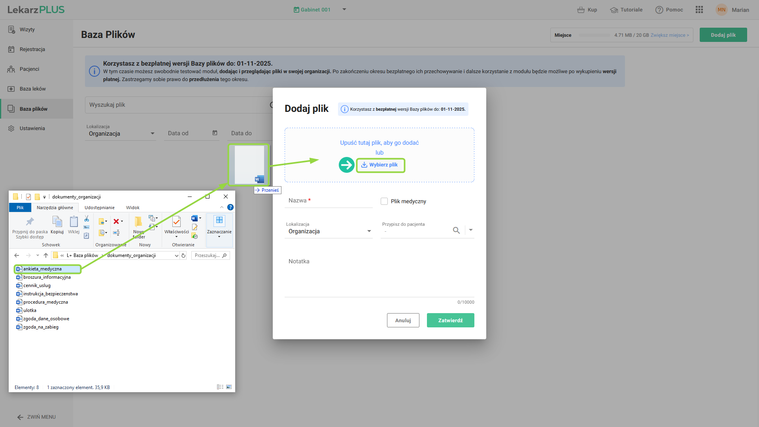Open Wizyty in the sidebar
The width and height of the screenshot is (759, 427).
(x=27, y=30)
